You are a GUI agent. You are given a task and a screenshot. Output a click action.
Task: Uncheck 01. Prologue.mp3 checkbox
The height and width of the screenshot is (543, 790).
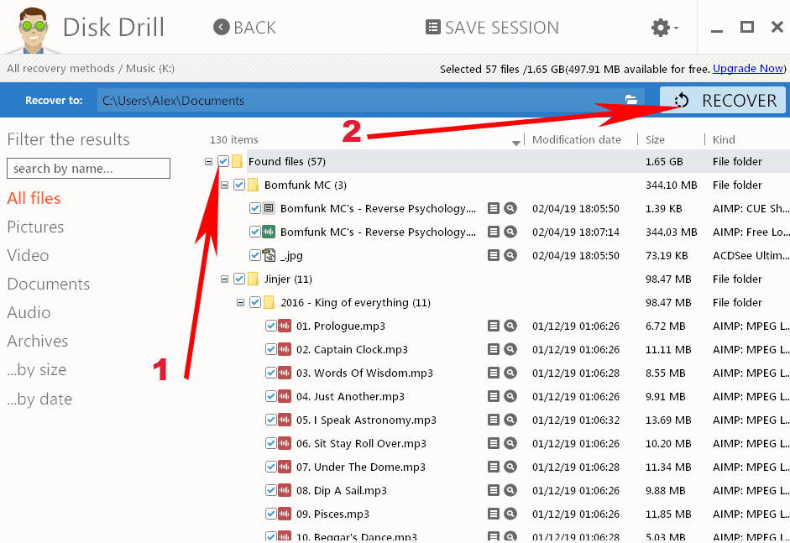pos(271,326)
